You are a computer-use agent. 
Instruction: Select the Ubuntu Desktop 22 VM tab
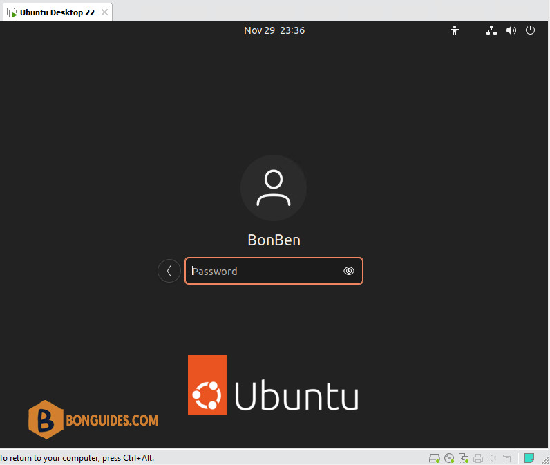[x=57, y=12]
